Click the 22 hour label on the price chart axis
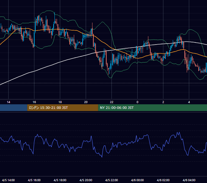The height and width of the screenshot is (183, 207). [x=112, y=102]
